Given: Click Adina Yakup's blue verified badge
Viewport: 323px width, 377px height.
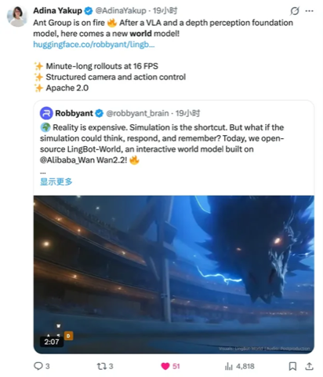Looking at the screenshot, I should [x=89, y=11].
